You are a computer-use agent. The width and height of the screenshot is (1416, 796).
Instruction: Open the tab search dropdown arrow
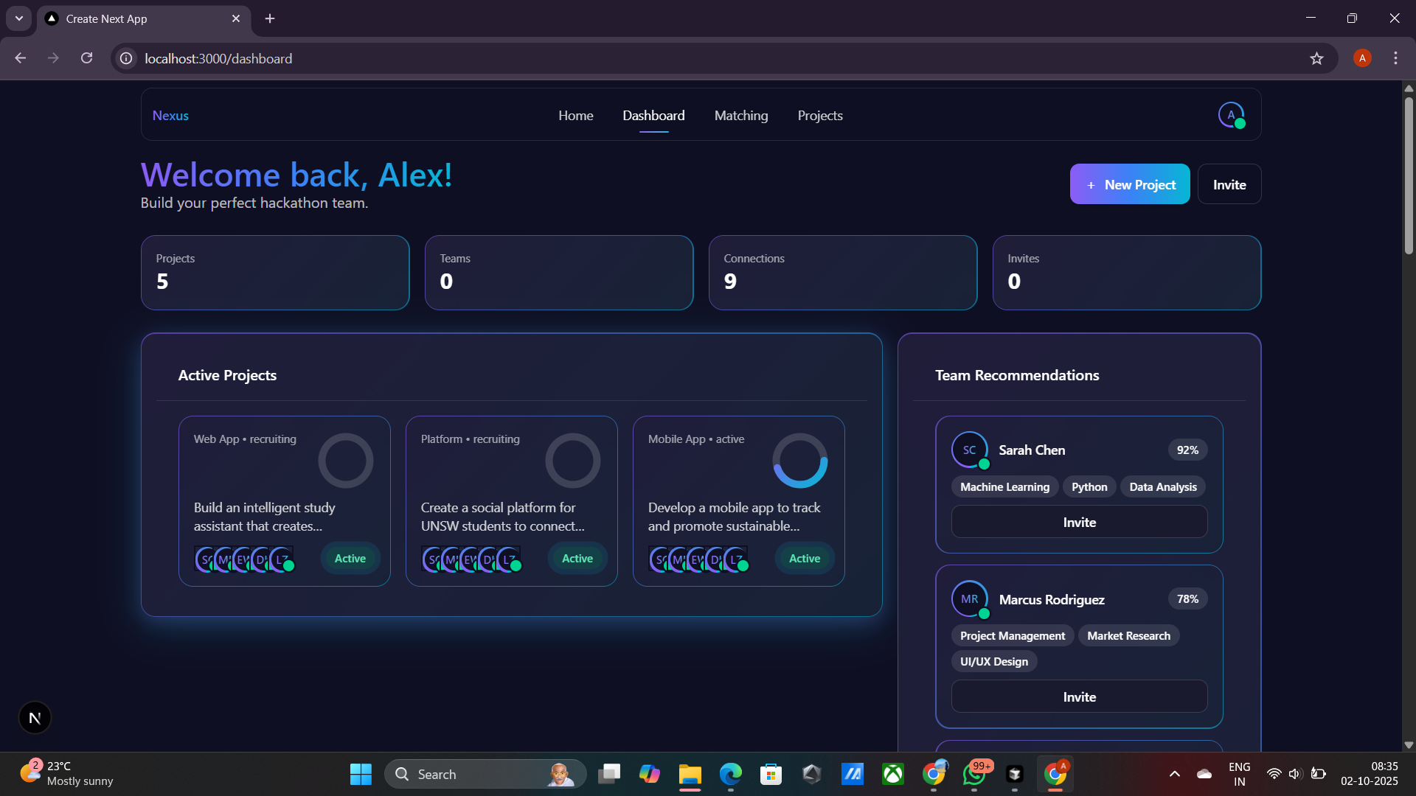(18, 18)
